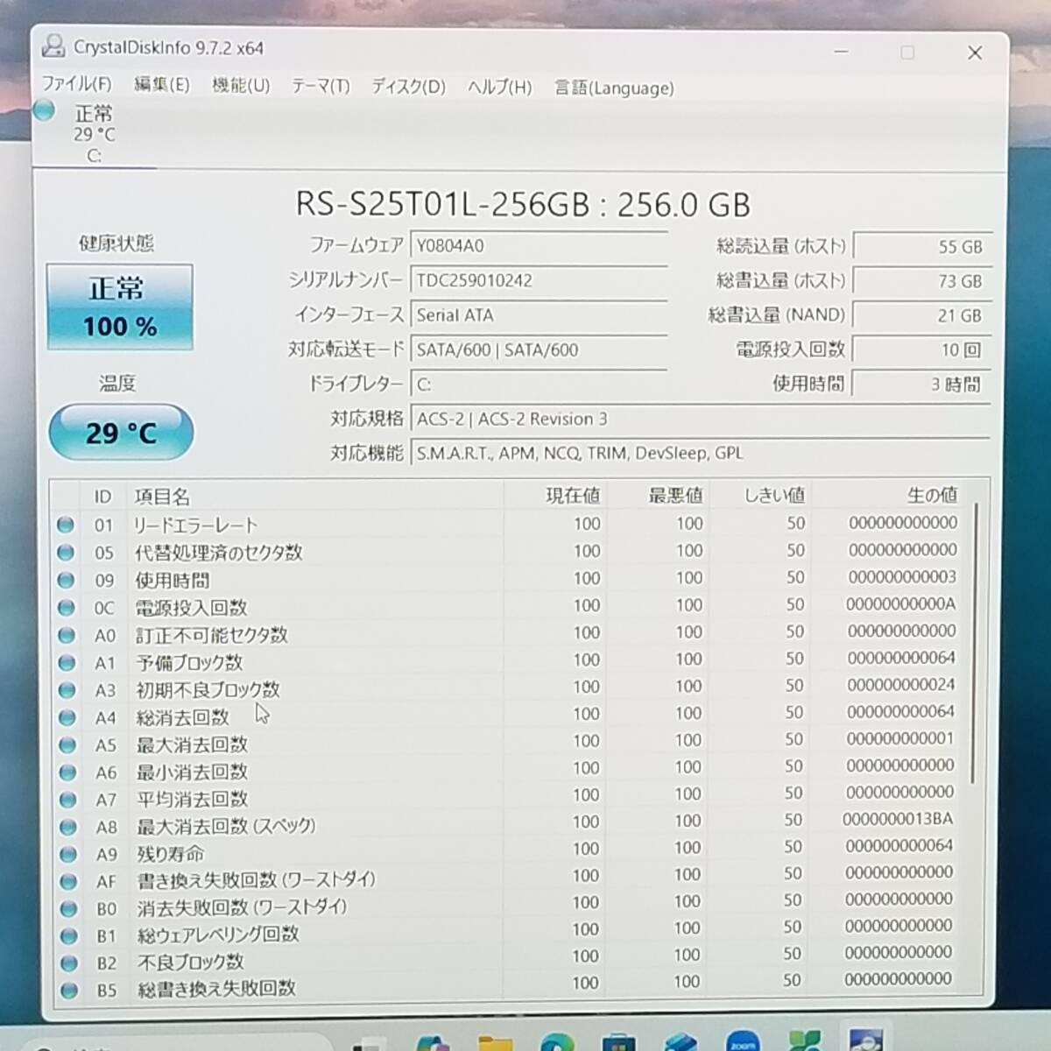The height and width of the screenshot is (1051, 1051).
Task: Click the 総読込量 (ホスト) value 55 GB
Action: point(922,247)
